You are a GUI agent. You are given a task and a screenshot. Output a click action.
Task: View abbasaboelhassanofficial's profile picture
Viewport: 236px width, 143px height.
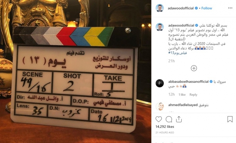click(159, 83)
